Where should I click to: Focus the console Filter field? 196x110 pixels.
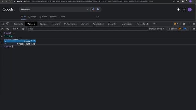coord(88,29)
